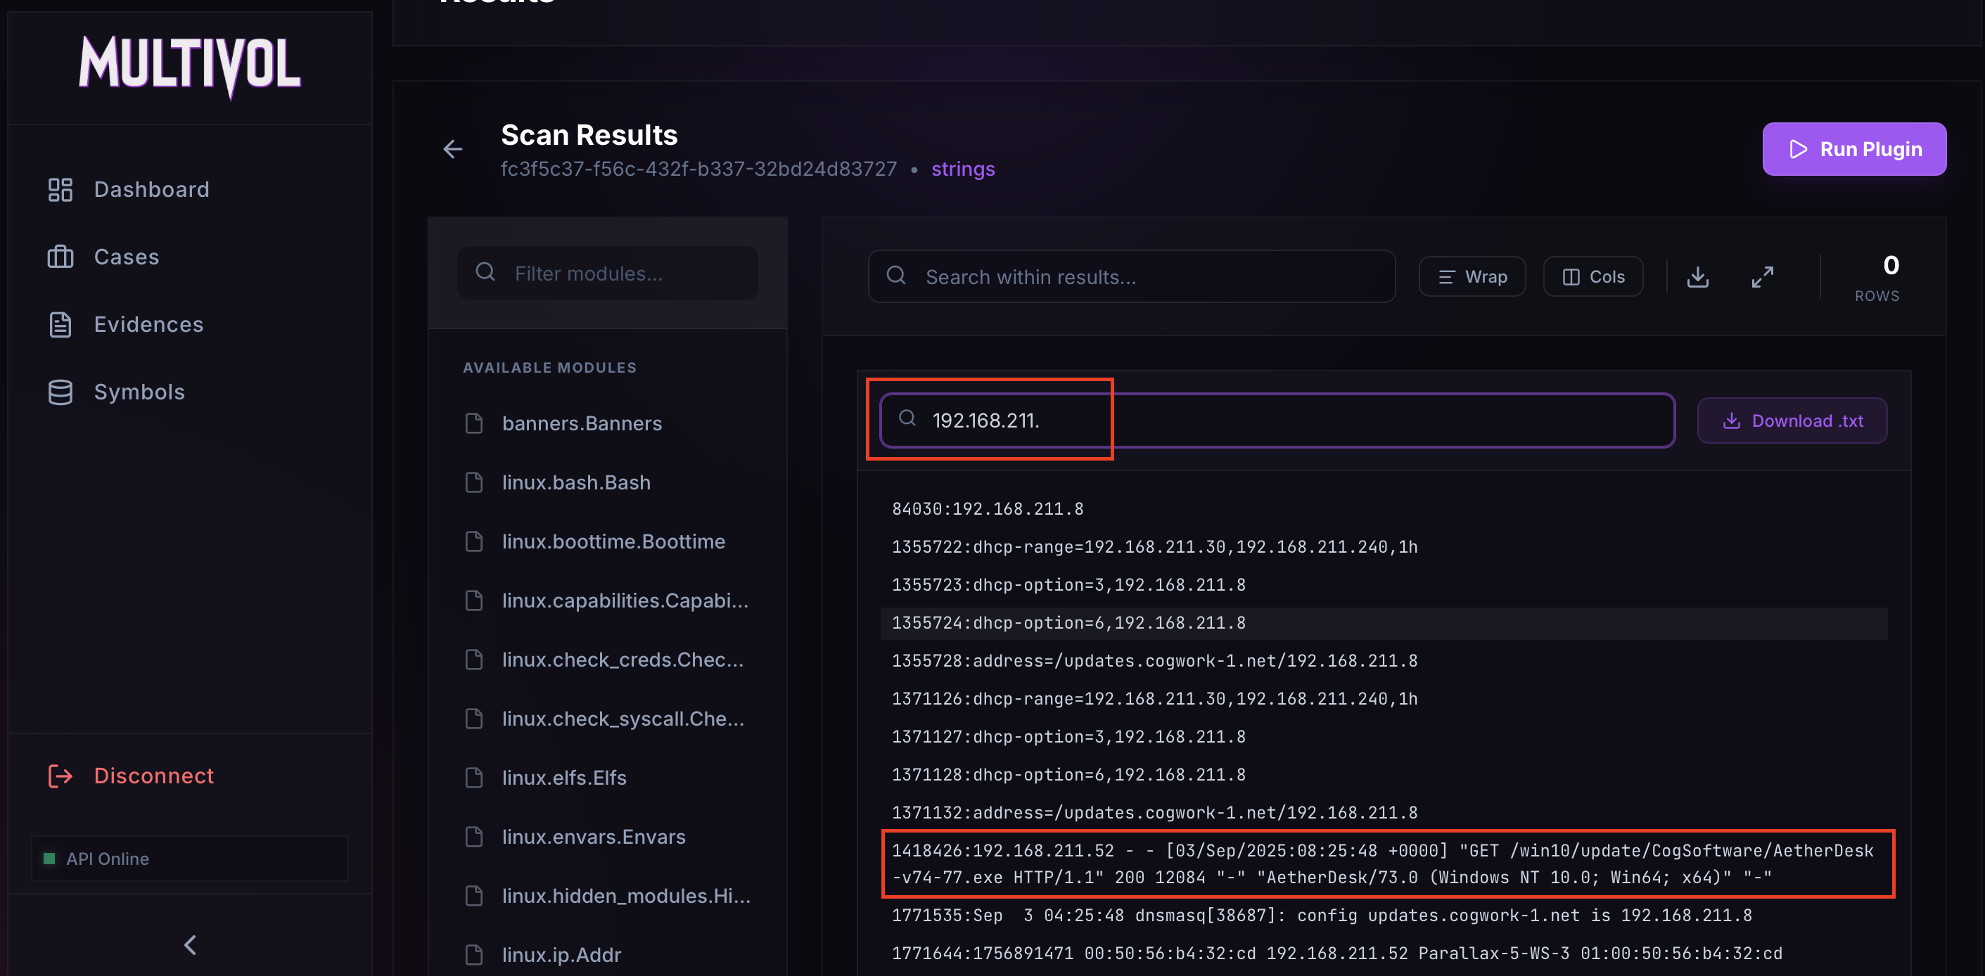Open the Symbols database page
The width and height of the screenshot is (1985, 976).
(x=139, y=392)
